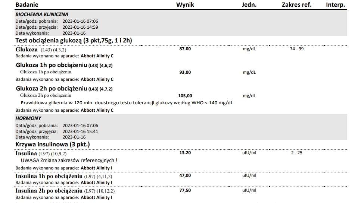The image size is (361, 203).
Task: Click the insulin reference range 2 - 25
Action: 296,153
